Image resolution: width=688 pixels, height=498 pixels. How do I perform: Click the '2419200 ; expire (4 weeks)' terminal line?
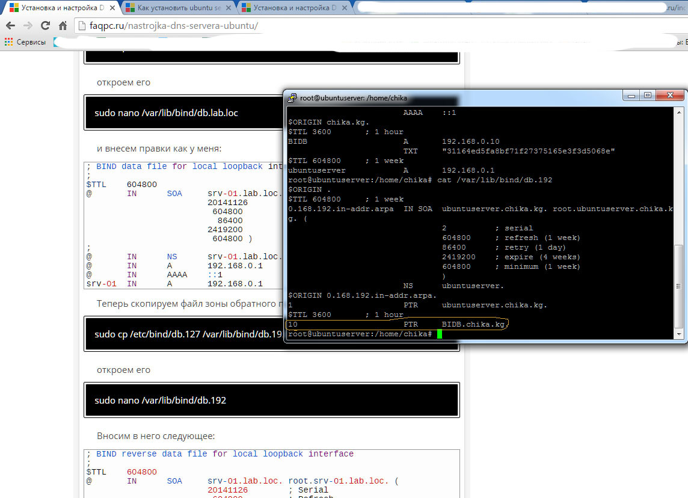pyautogui.click(x=511, y=257)
